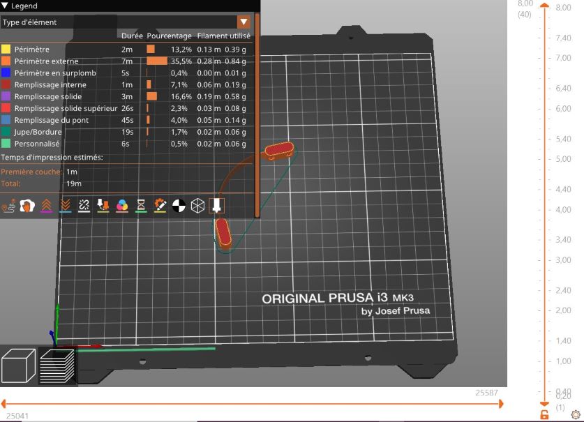
Task: Toggle travel moves display icon
Action: tap(8, 206)
